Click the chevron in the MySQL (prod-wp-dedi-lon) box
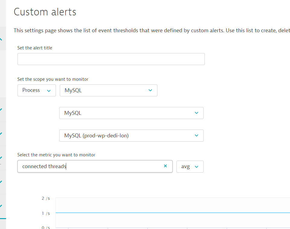Viewport: 290px width, 229px height. tap(197, 136)
